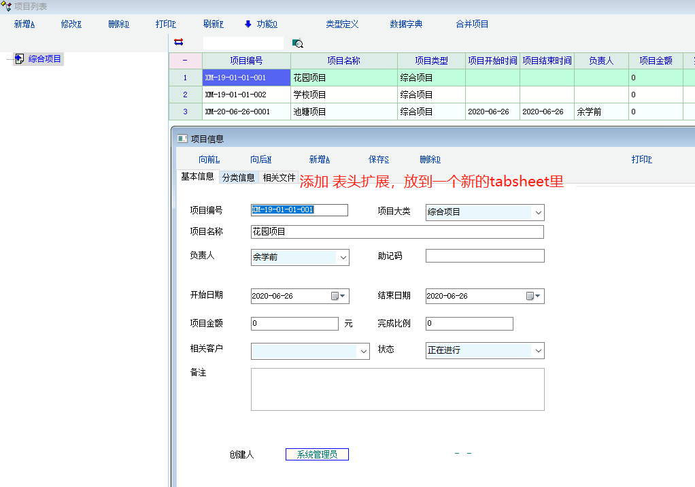The height and width of the screenshot is (487, 695).
Task: Expand the 状态 dropdown
Action: (x=538, y=351)
